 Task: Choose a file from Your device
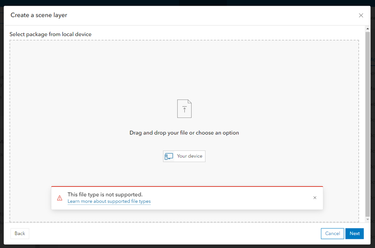click(184, 156)
